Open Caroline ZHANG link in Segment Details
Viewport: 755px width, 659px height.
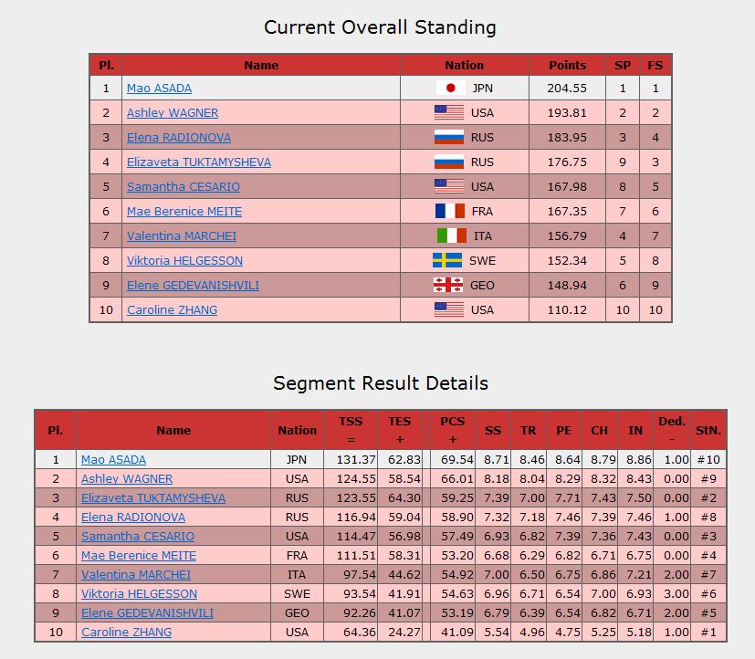pos(126,632)
